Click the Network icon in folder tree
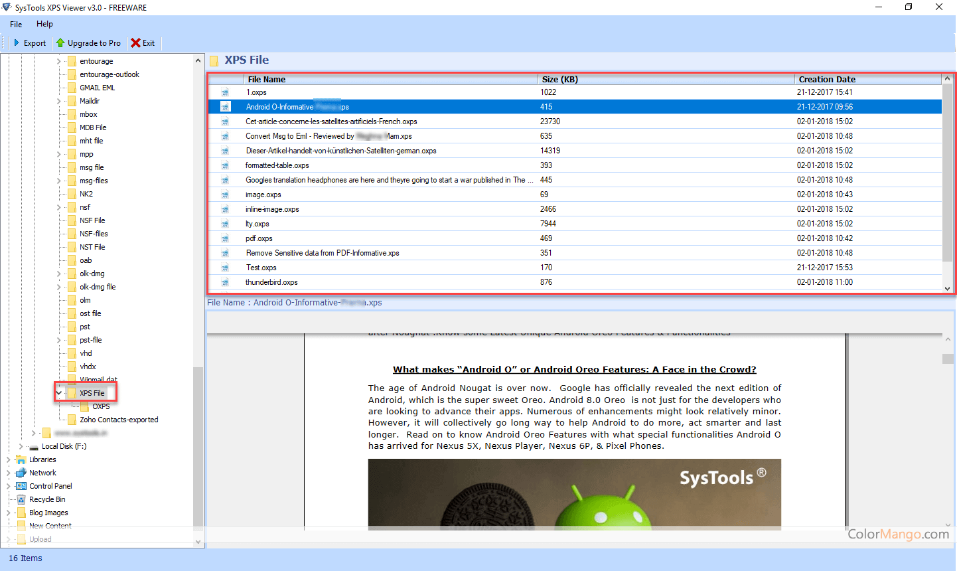 21,473
